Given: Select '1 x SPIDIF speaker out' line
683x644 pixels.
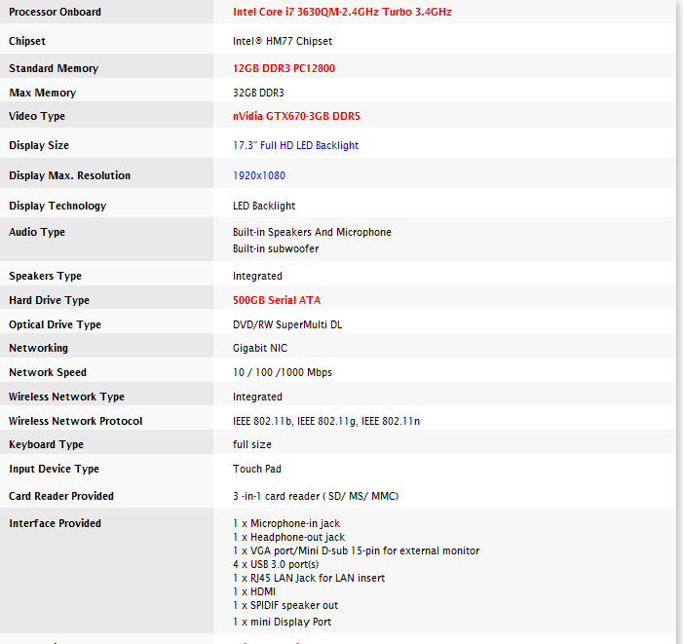Looking at the screenshot, I should [285, 605].
